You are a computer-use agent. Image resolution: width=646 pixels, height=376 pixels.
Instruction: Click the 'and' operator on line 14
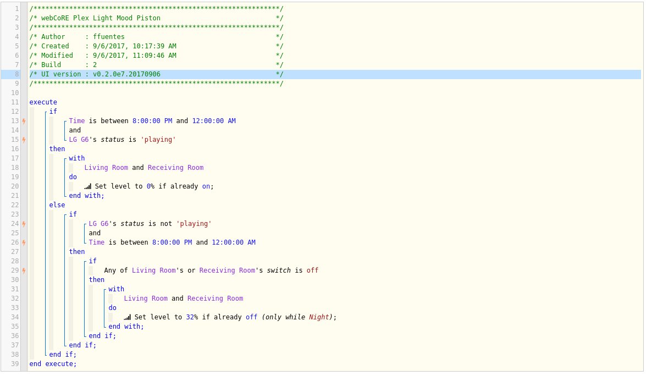75,130
